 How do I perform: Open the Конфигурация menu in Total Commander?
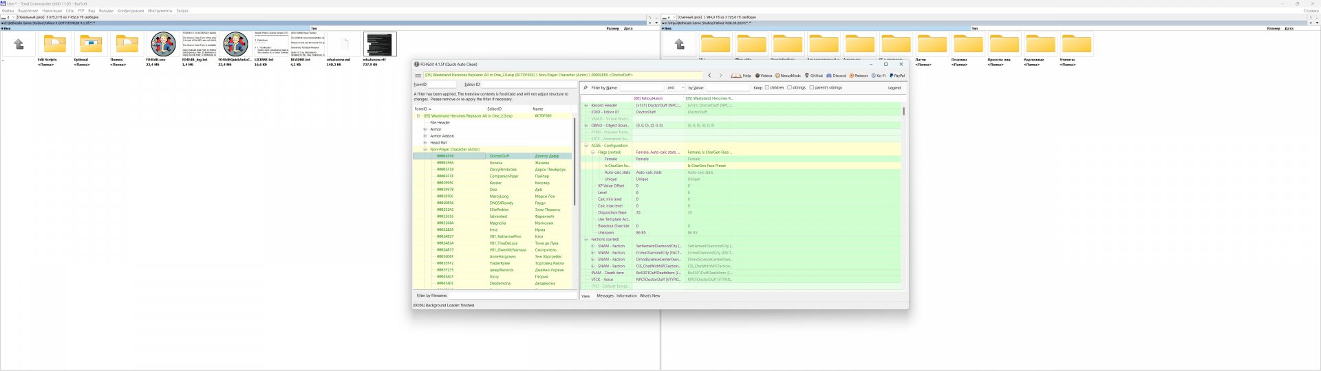point(131,11)
